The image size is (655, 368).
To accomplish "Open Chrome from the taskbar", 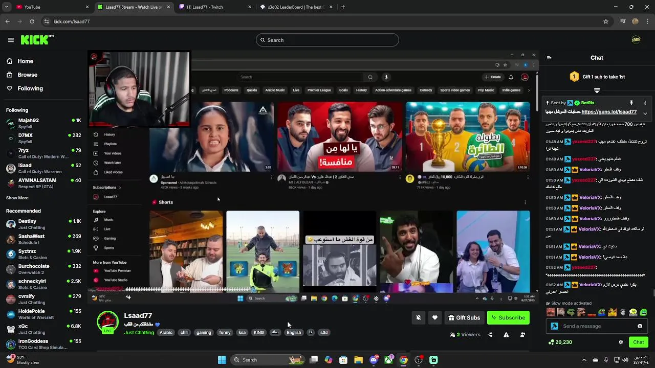I will point(404,360).
